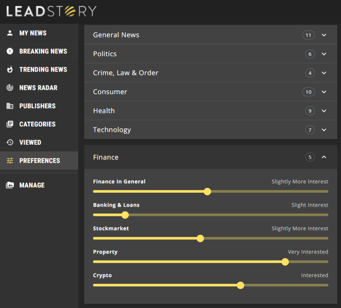Go to Trending News in sidebar
341x308 pixels.
(x=43, y=69)
